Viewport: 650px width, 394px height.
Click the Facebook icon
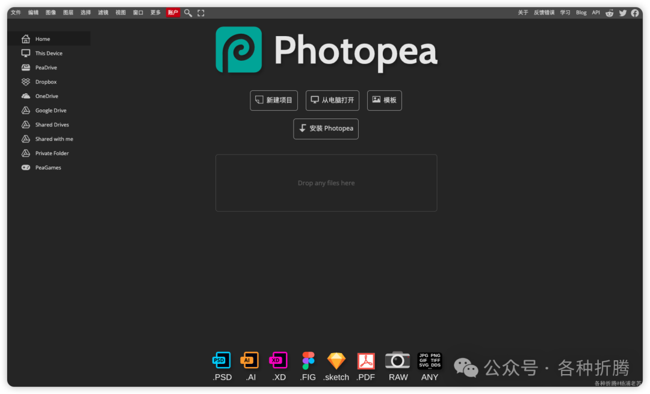[x=635, y=13]
